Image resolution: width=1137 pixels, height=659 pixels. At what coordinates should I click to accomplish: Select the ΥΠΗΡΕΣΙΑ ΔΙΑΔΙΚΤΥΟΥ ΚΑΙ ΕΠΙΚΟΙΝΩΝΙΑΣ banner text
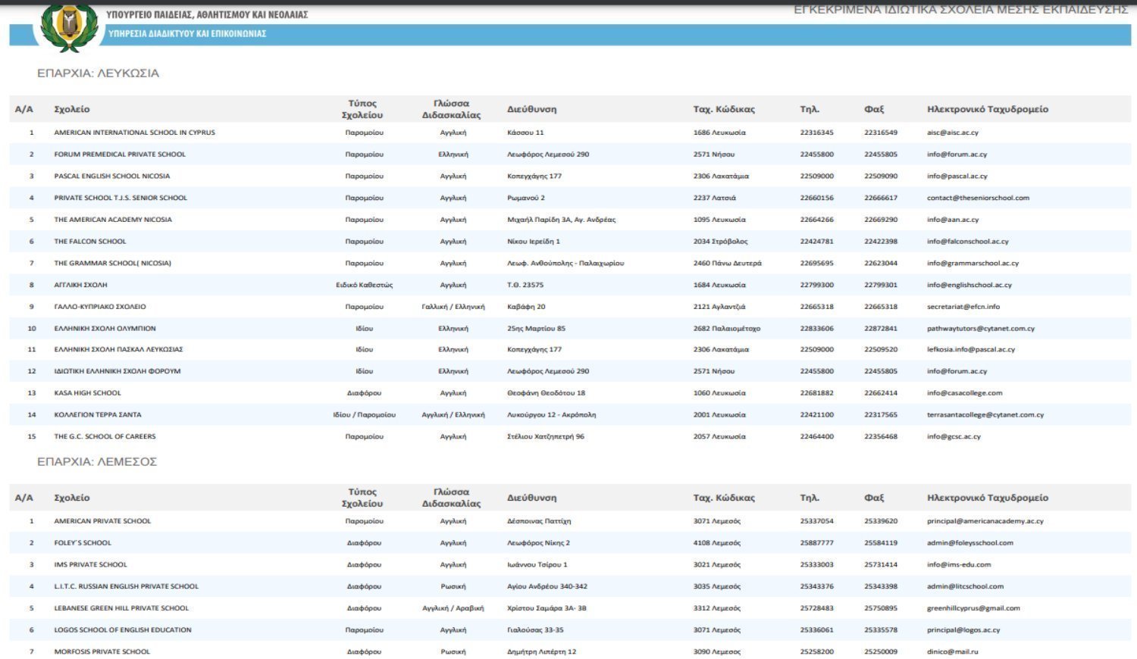187,33
